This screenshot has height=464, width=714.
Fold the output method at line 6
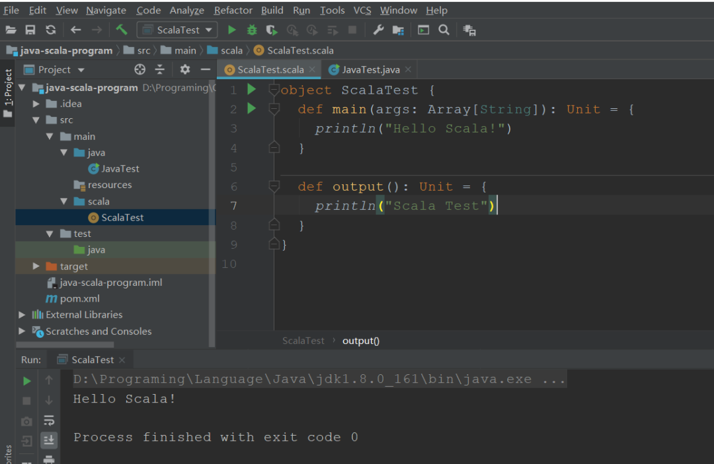[x=274, y=186]
